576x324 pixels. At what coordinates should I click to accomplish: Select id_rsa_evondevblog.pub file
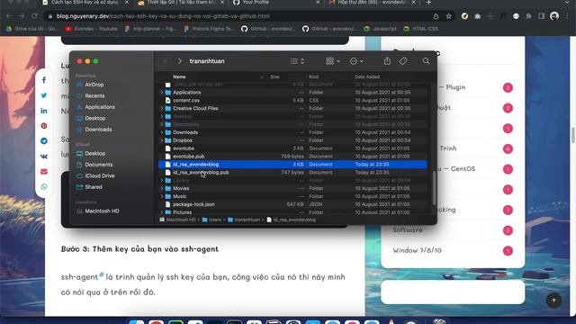coord(292,172)
